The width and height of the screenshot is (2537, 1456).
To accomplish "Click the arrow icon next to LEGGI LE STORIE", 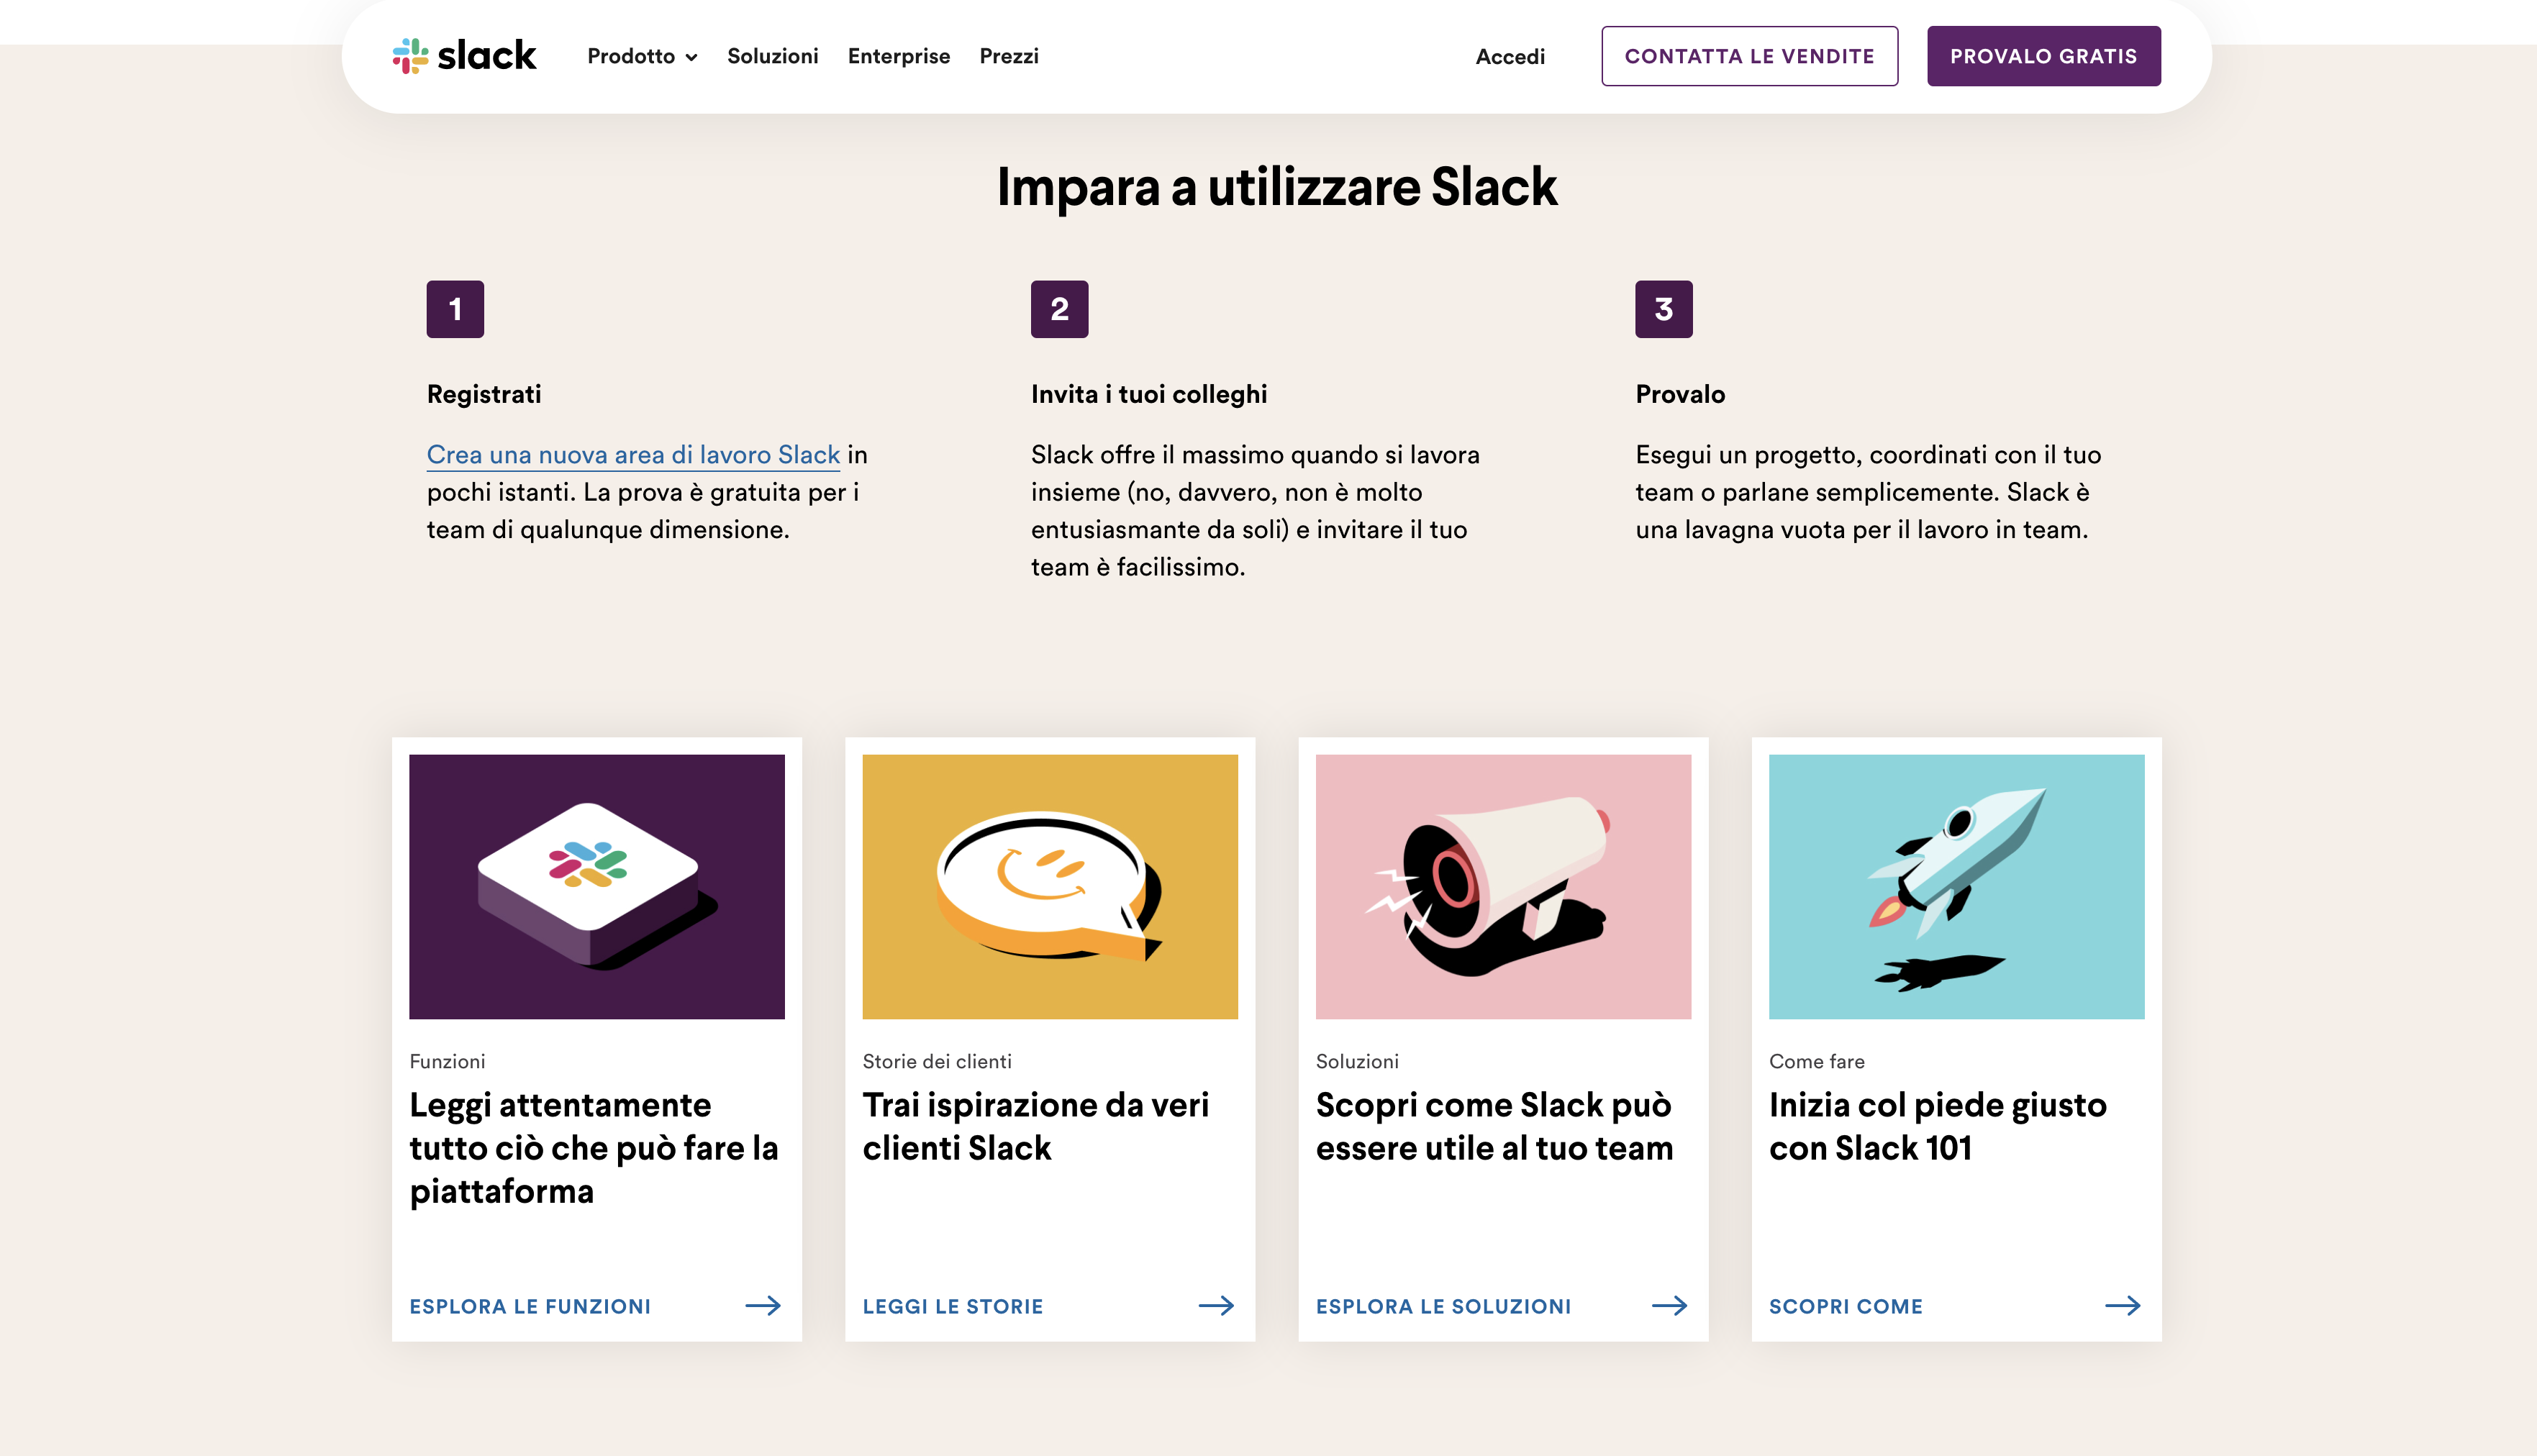I will (1218, 1305).
